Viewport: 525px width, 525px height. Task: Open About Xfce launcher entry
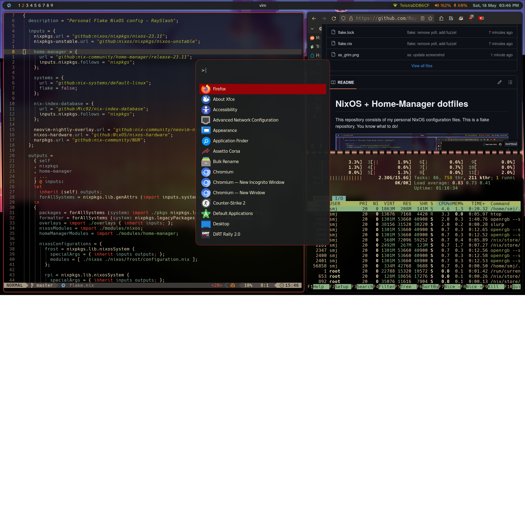(262, 99)
